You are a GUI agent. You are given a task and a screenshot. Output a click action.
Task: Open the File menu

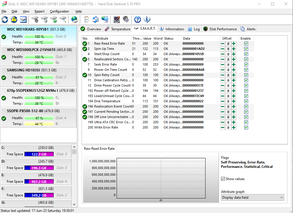coord(4,11)
